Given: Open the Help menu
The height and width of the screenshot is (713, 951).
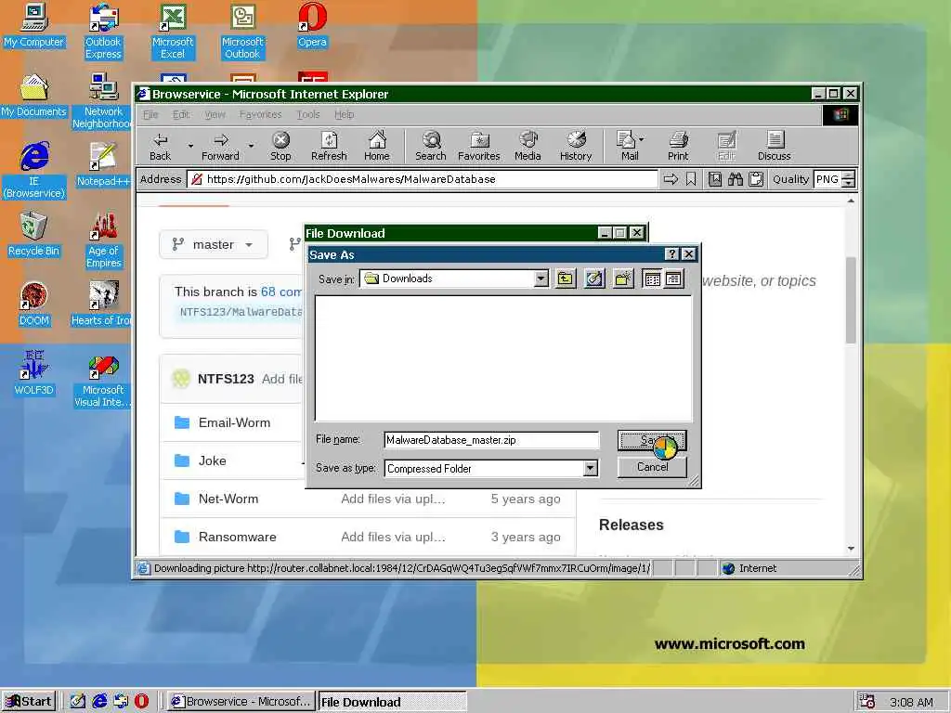Looking at the screenshot, I should (x=344, y=114).
